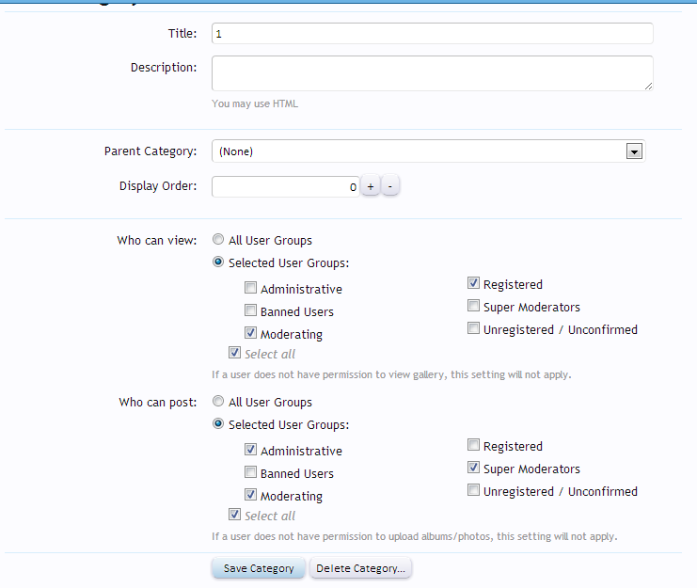Click the Description text area
The height and width of the screenshot is (588, 697).
click(x=432, y=73)
